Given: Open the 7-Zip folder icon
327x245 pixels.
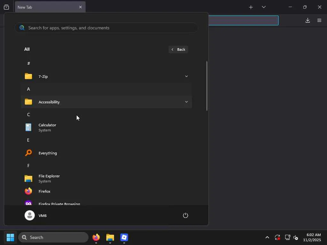Looking at the screenshot, I should coord(28,76).
